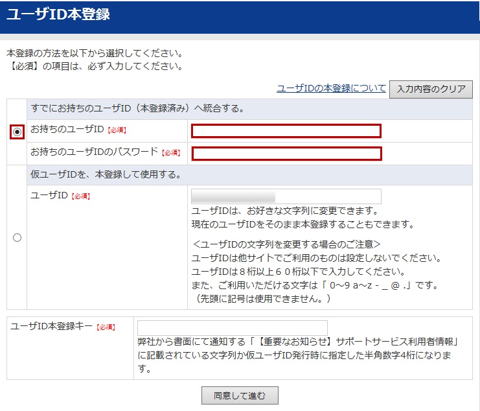
Task: Click the お持ちのユーザID input field
Action: [286, 131]
